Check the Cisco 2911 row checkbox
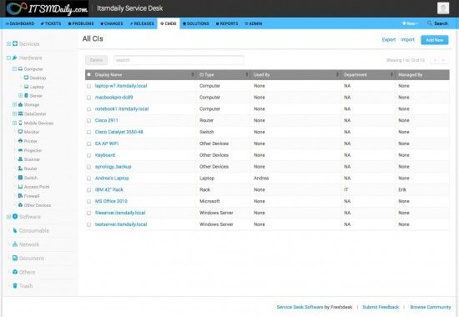 pos(89,121)
